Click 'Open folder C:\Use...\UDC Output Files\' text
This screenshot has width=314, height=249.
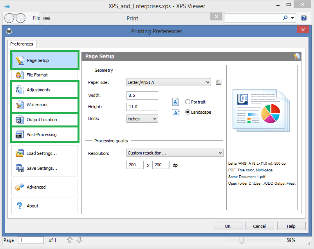[262, 184]
